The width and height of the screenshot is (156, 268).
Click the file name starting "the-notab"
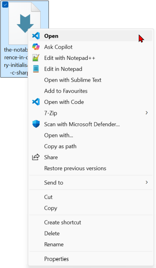(x=16, y=61)
